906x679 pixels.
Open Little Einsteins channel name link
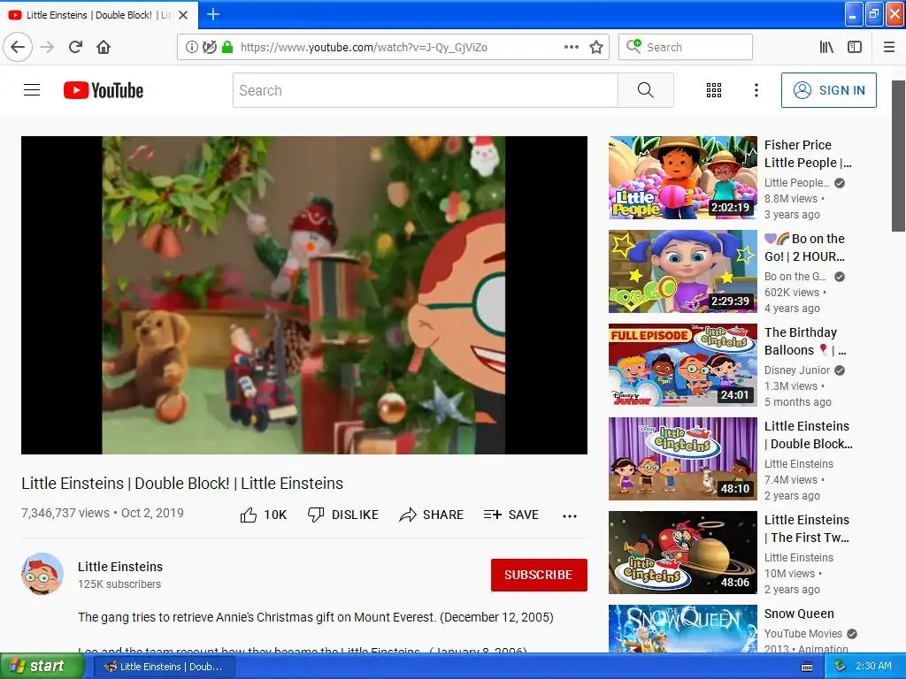click(x=120, y=567)
